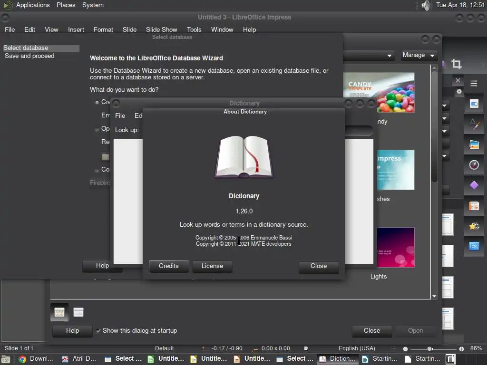Open the Navigator compass icon

(x=474, y=165)
